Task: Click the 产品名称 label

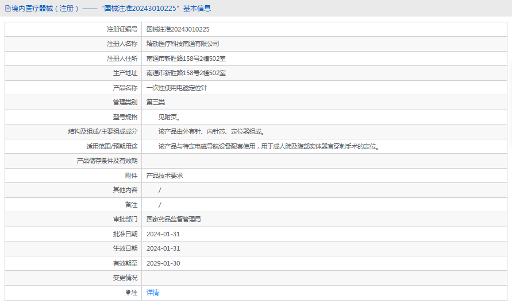Action: click(125, 88)
